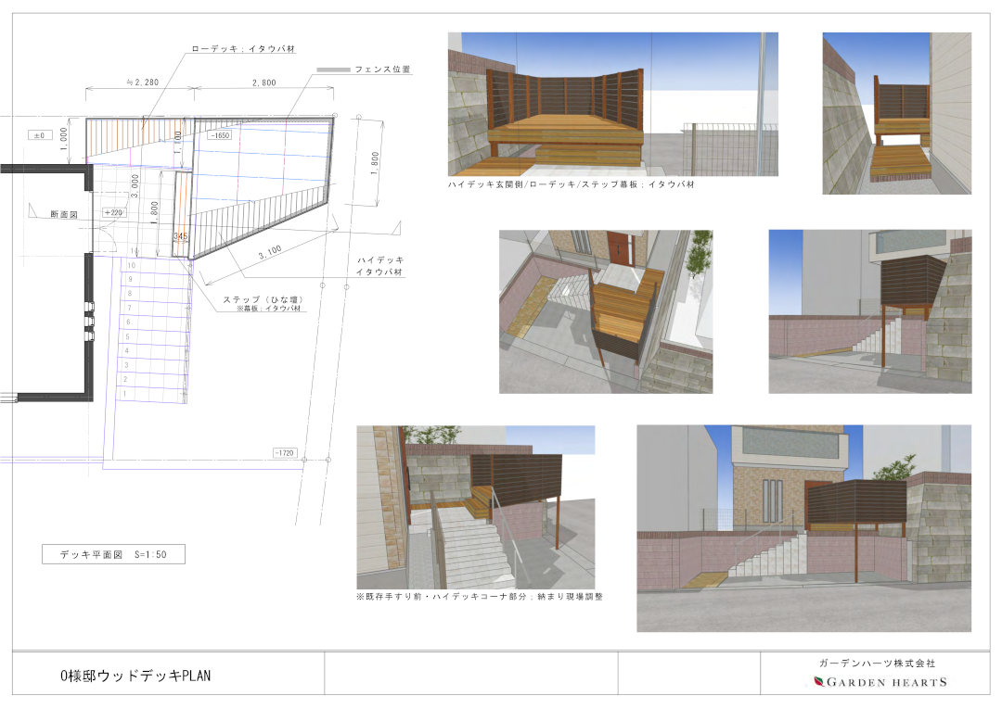Open the front view high deck rendering

pos(613,104)
